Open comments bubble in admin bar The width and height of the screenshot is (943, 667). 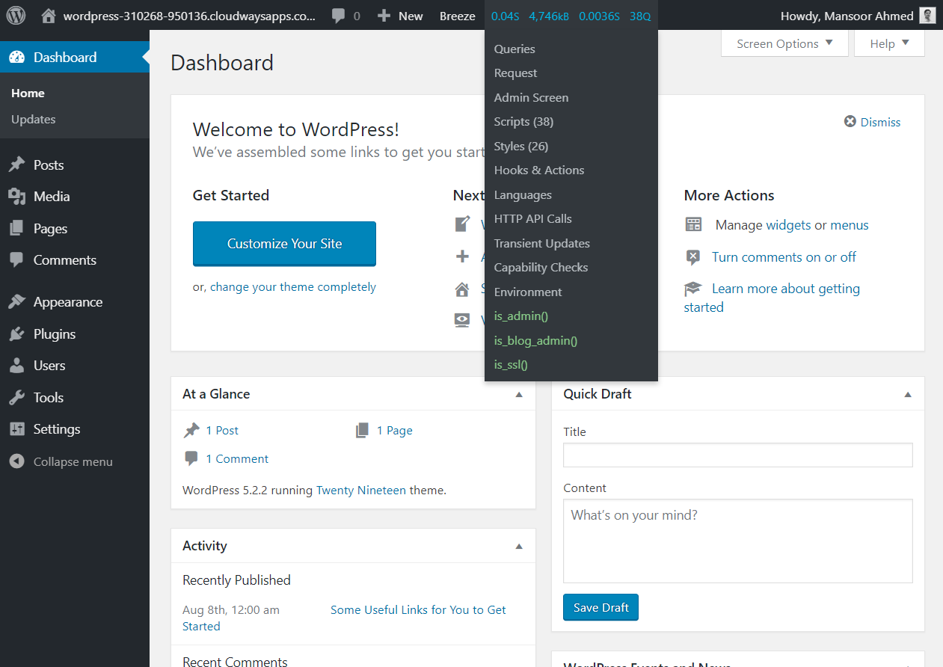click(x=339, y=16)
